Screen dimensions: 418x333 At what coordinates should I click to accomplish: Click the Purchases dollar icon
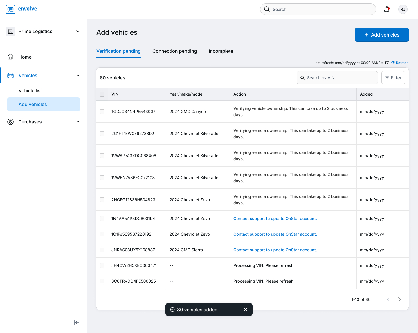click(x=10, y=122)
